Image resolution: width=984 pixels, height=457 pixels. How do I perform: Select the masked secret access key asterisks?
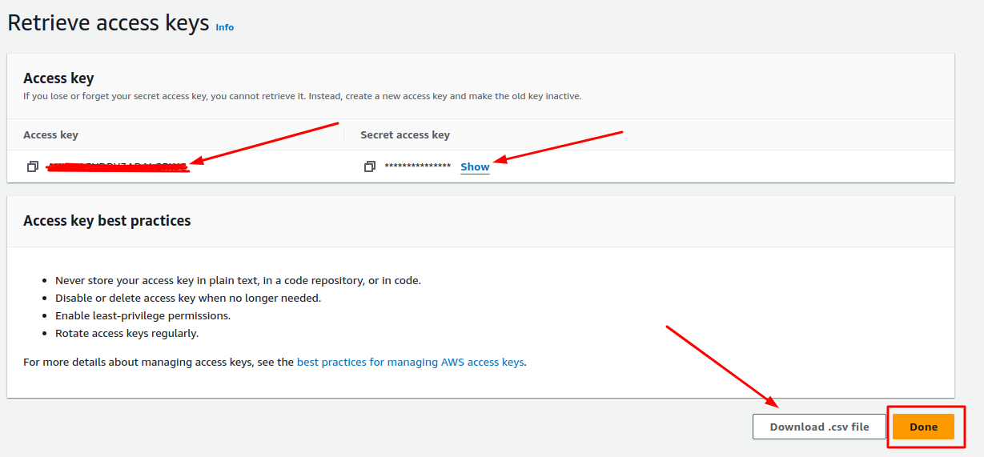click(418, 166)
